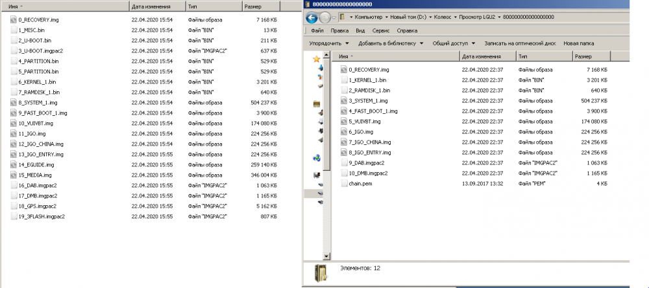The width and height of the screenshot is (649, 288).
Task: Click folder icon at start of address bar
Action: pos(343,17)
